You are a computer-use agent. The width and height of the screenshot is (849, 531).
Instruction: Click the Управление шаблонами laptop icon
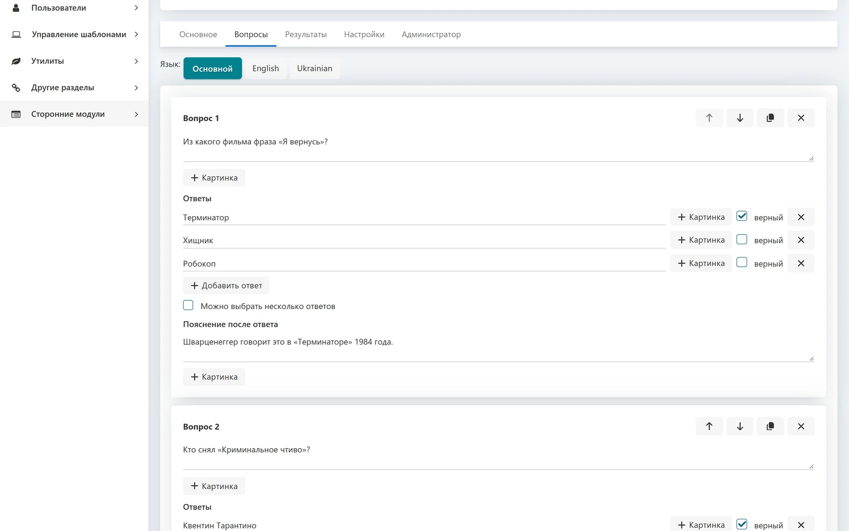coord(16,35)
